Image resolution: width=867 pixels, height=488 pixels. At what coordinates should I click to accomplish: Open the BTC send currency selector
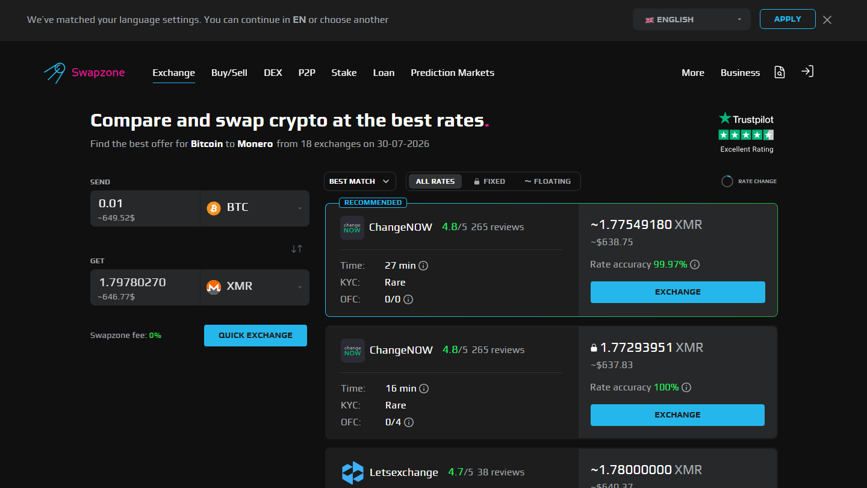pos(255,208)
